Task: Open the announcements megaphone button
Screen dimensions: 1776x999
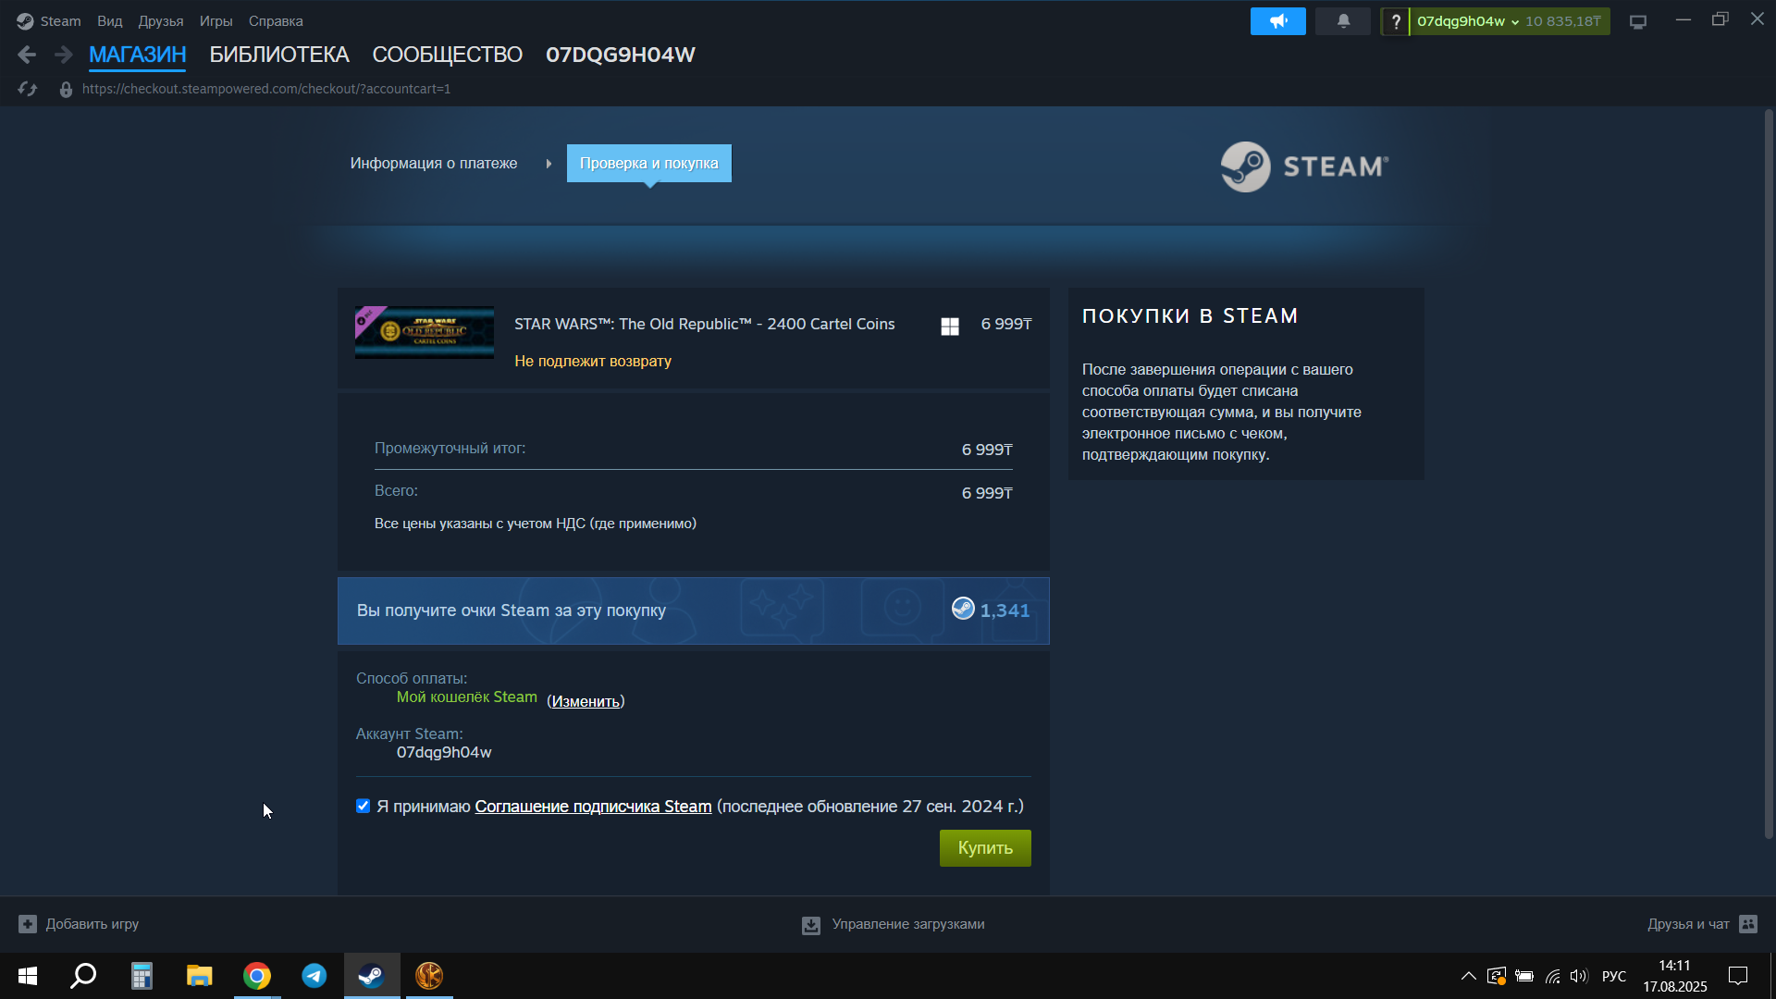Action: tap(1277, 21)
